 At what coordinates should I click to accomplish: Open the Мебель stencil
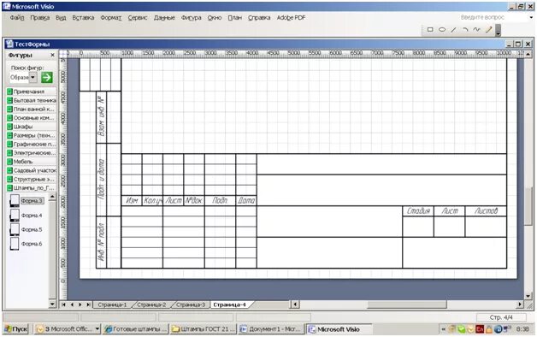pyautogui.click(x=32, y=162)
